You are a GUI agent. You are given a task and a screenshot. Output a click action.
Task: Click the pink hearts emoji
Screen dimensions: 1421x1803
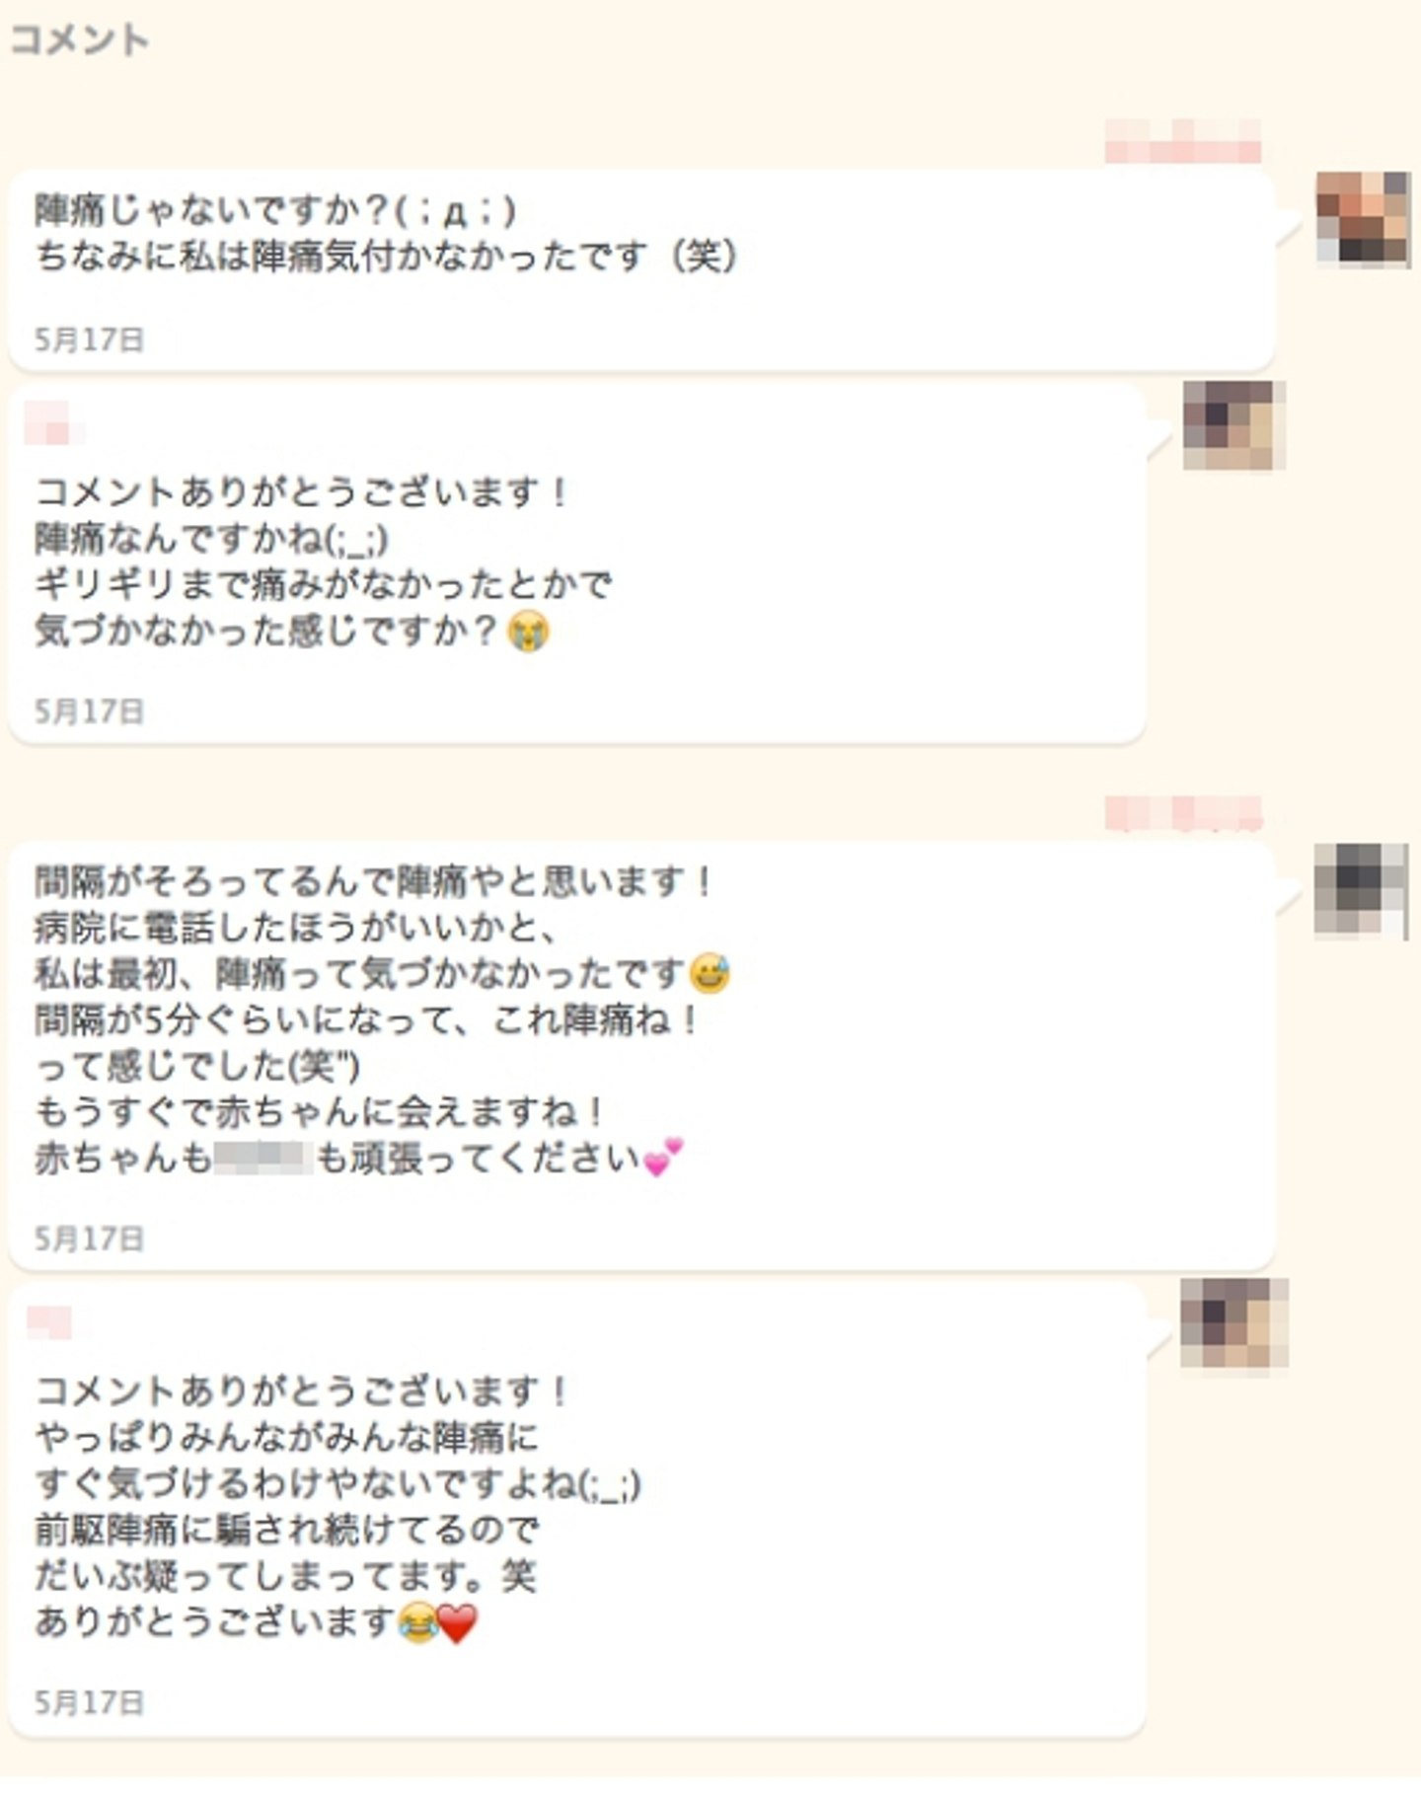pyautogui.click(x=662, y=1158)
